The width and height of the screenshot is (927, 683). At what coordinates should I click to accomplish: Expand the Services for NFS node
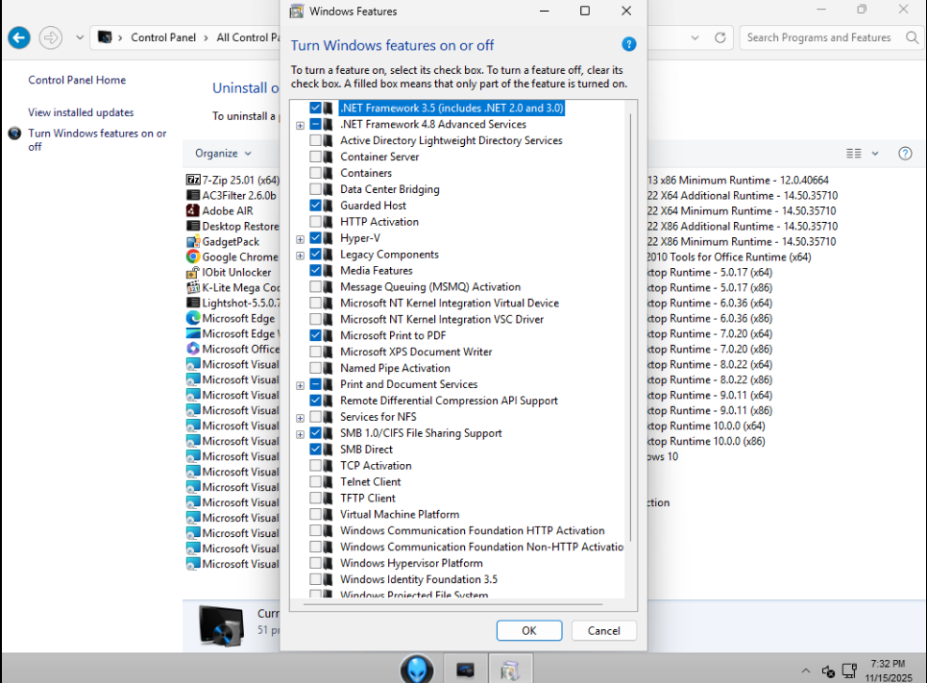(x=301, y=418)
